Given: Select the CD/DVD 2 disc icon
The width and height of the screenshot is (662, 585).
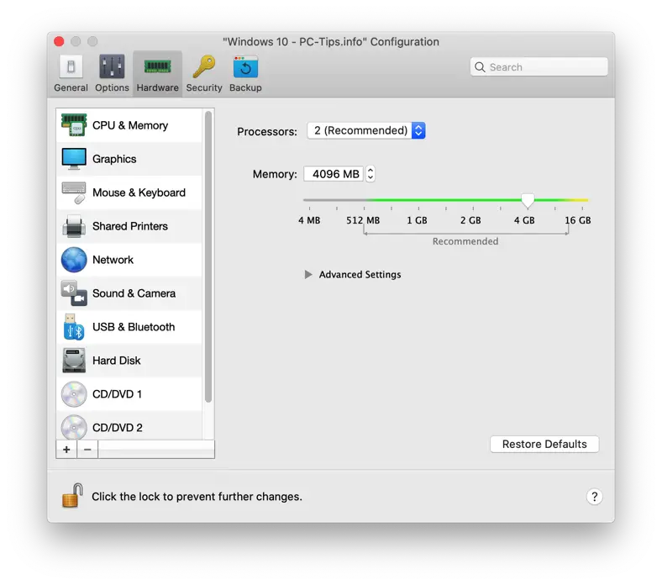Looking at the screenshot, I should pyautogui.click(x=74, y=428).
